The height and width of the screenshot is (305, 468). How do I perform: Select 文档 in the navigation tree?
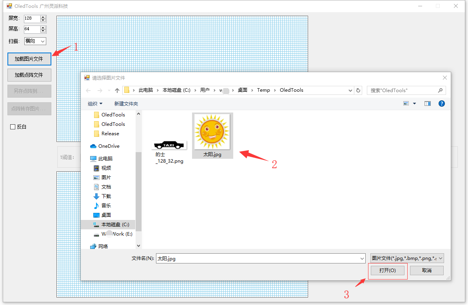click(102, 187)
